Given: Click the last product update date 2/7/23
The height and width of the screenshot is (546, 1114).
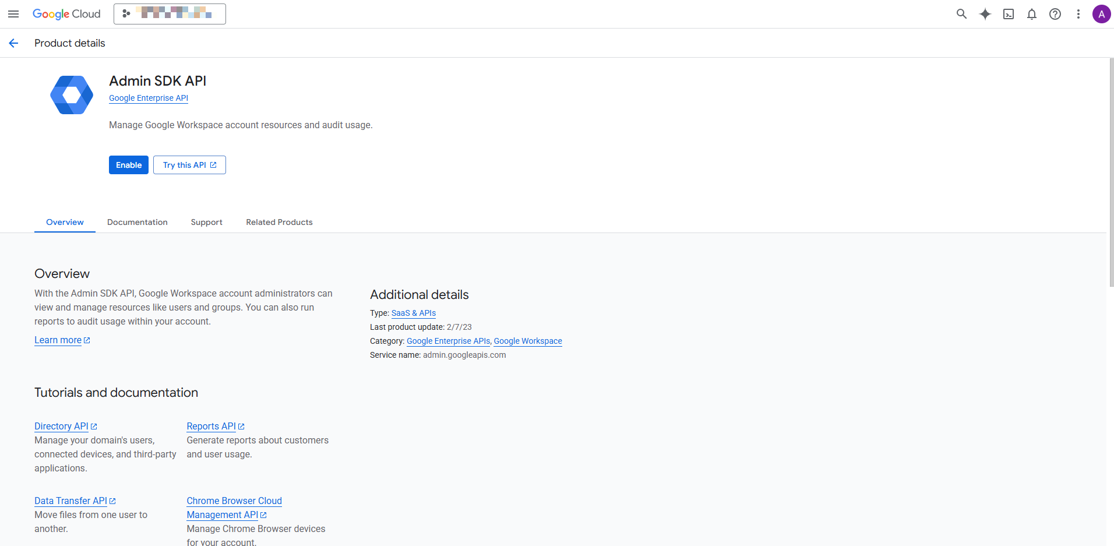Looking at the screenshot, I should [459, 327].
